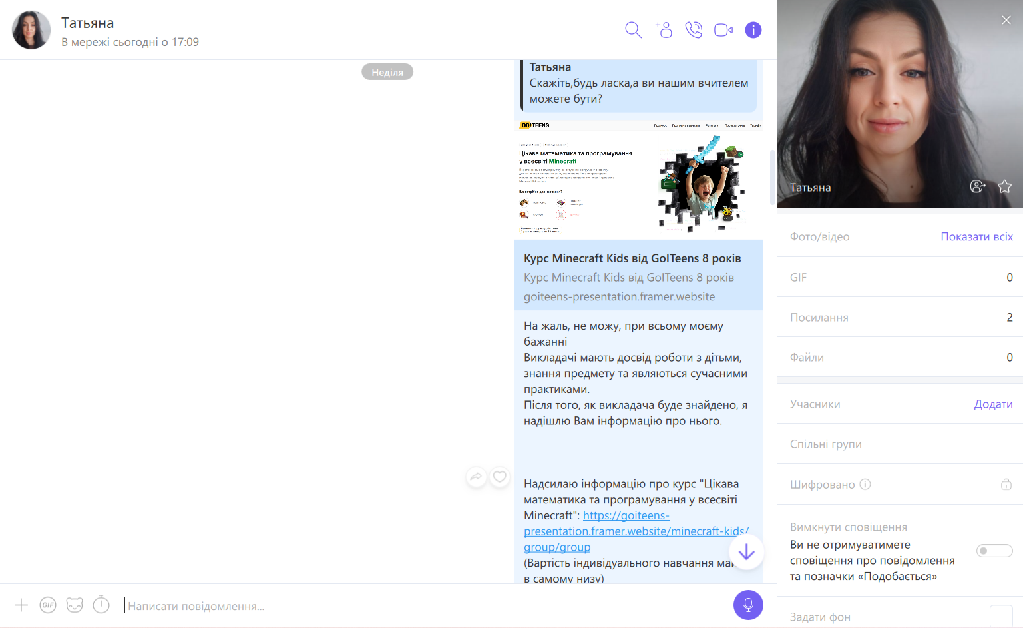Viewport: 1023px width, 628px height.
Task: Click the Написати повідомлення input field
Action: click(x=426, y=606)
